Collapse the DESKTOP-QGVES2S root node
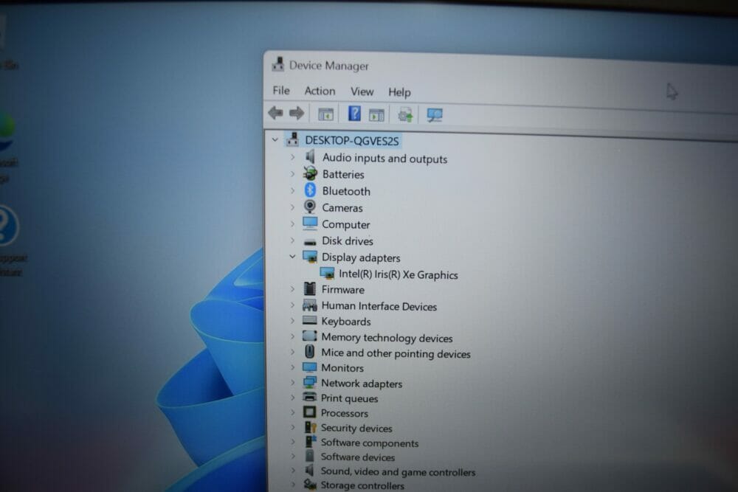 point(275,139)
